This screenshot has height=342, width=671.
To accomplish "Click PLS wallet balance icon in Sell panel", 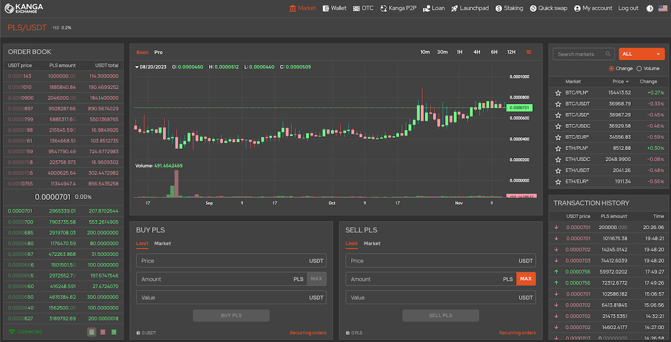I will (x=348, y=333).
